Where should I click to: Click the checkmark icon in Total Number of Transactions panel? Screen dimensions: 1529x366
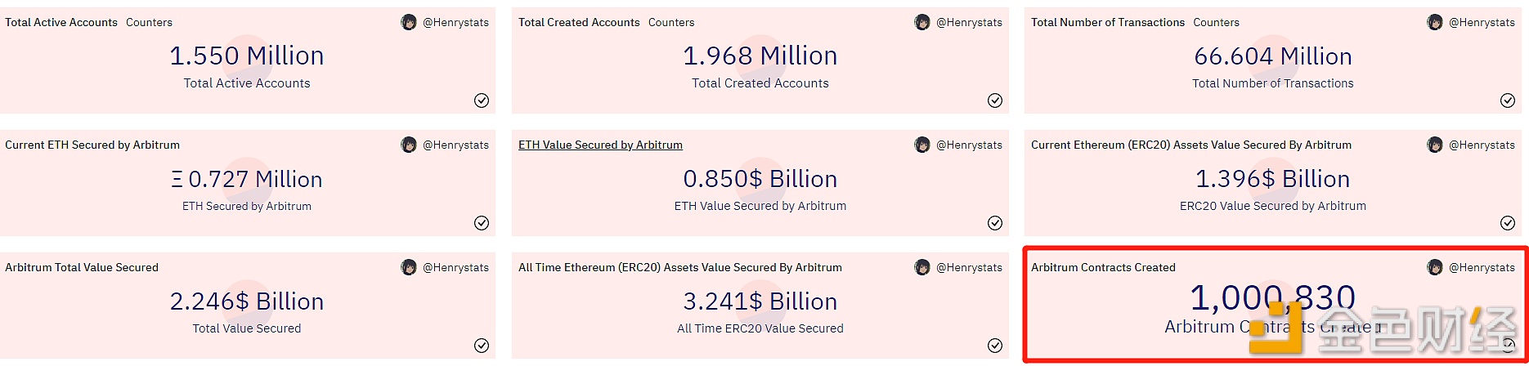point(1507,100)
